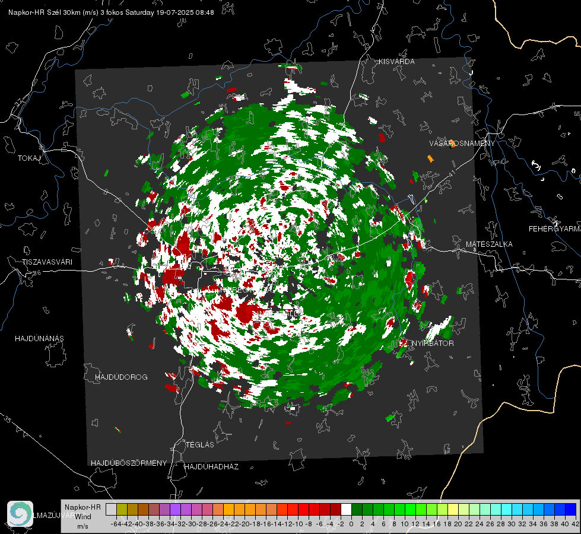Pick the bright green swatch between 10 and 12

pos(410,509)
